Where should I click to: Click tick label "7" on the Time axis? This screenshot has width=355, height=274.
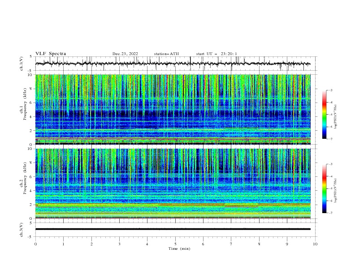point(231,244)
